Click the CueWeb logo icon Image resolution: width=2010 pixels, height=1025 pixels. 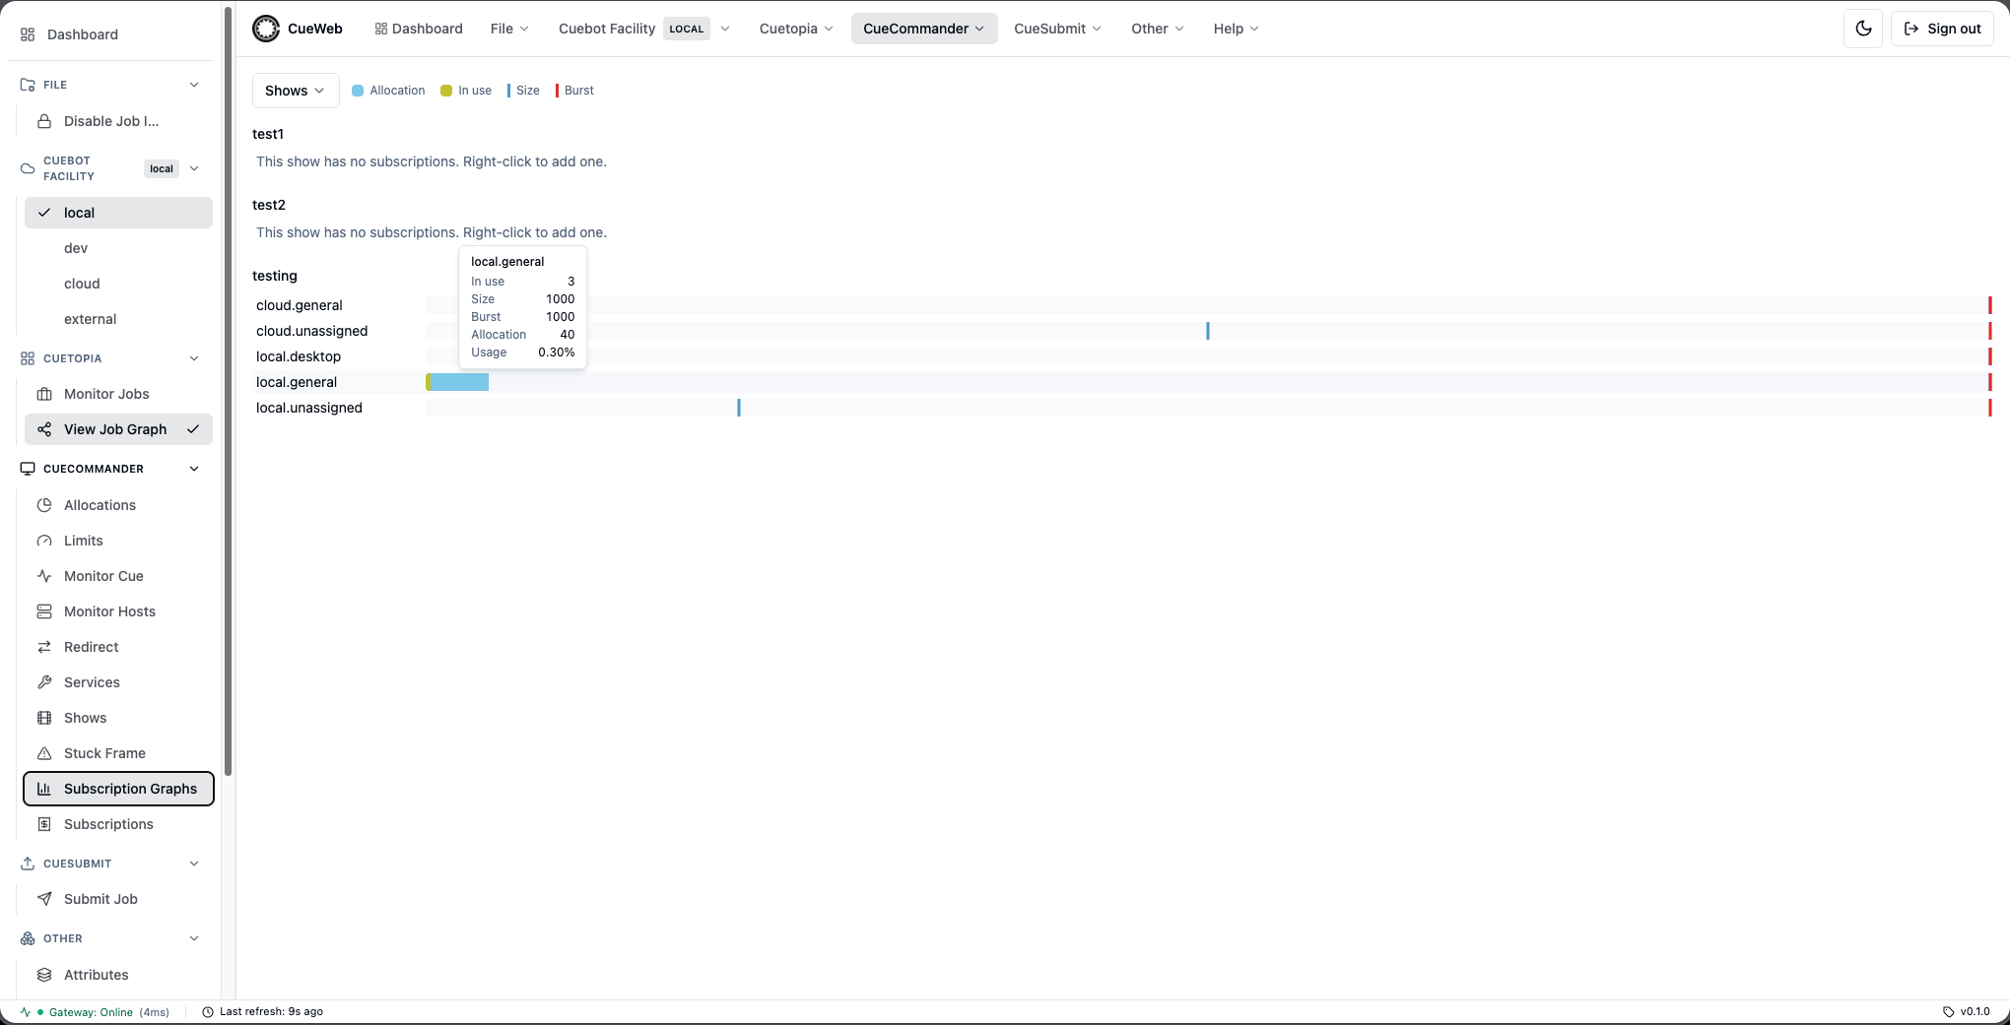(x=266, y=29)
